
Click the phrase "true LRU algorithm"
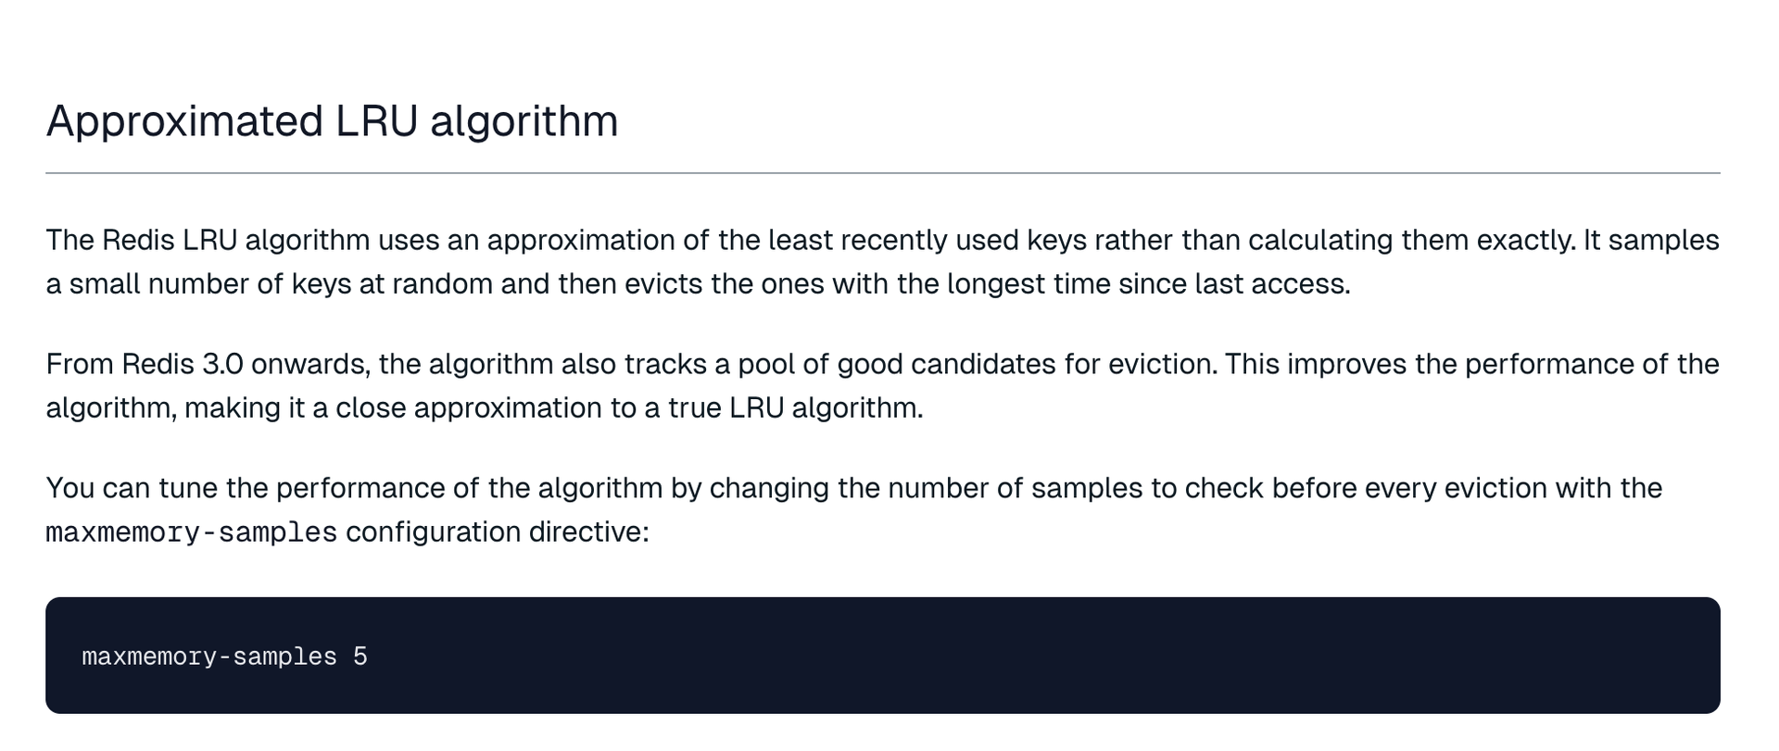[795, 407]
